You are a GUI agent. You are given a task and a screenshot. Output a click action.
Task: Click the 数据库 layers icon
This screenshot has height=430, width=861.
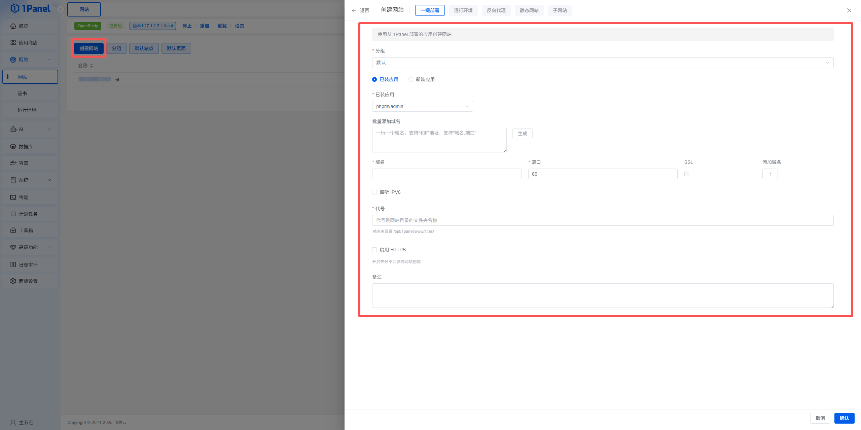click(x=13, y=146)
